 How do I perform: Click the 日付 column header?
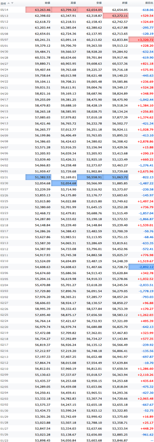[x=3, y=3]
